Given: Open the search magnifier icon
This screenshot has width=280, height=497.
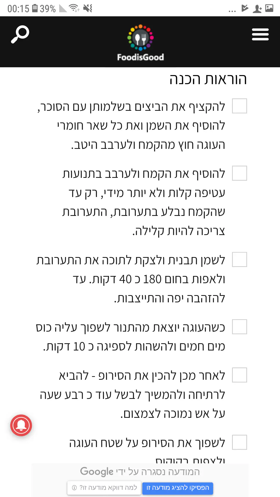Looking at the screenshot, I should point(20,34).
